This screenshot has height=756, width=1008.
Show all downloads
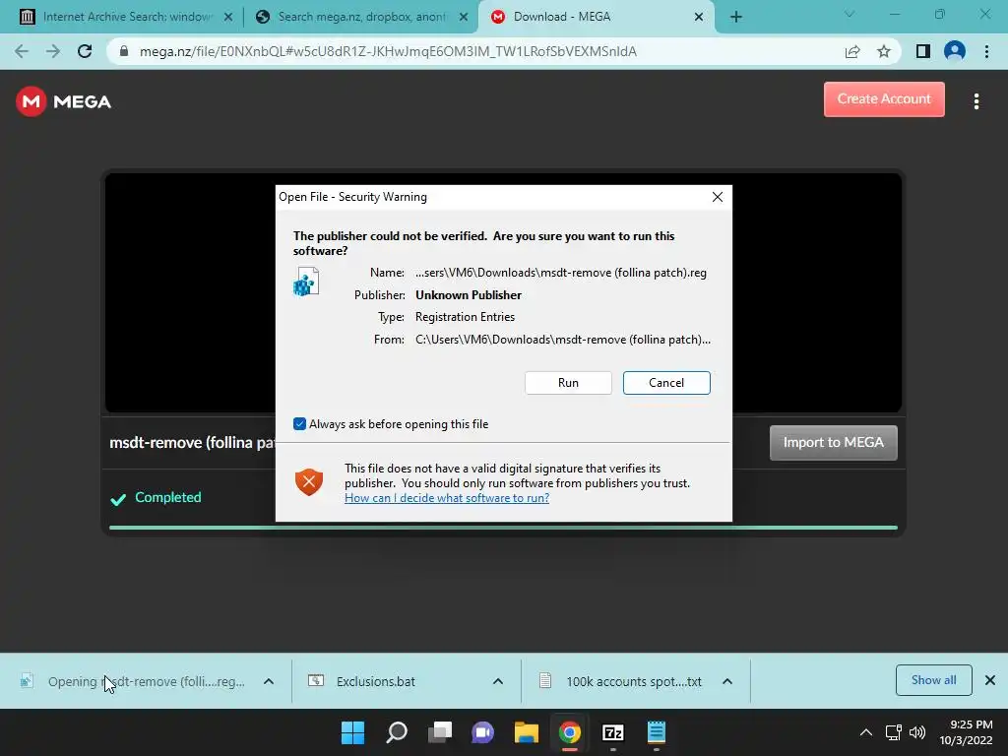pos(933,680)
